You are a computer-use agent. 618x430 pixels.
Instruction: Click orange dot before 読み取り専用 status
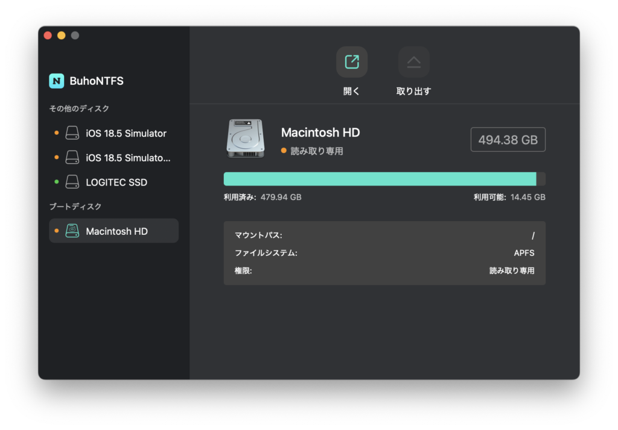(284, 151)
